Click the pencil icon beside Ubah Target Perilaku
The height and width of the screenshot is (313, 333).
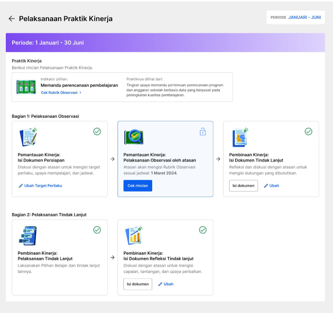(x=21, y=186)
